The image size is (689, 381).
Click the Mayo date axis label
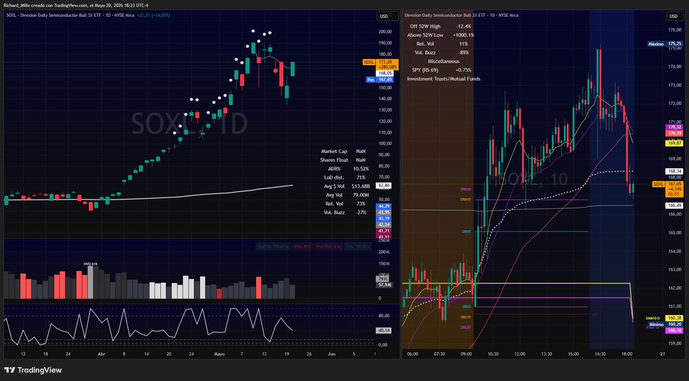point(220,355)
